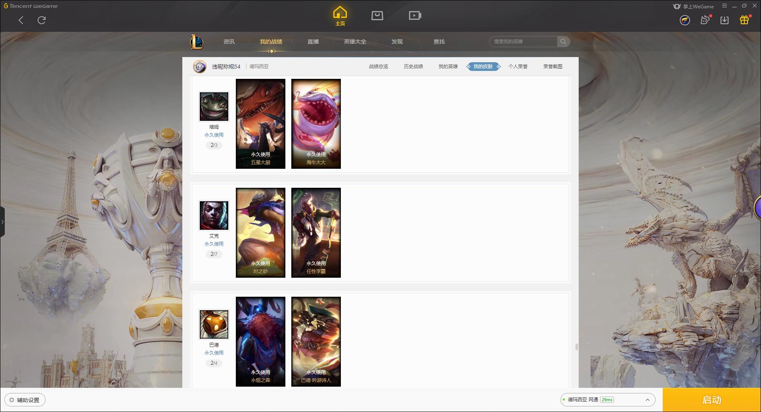Open 辅助设置 gear button

25,400
